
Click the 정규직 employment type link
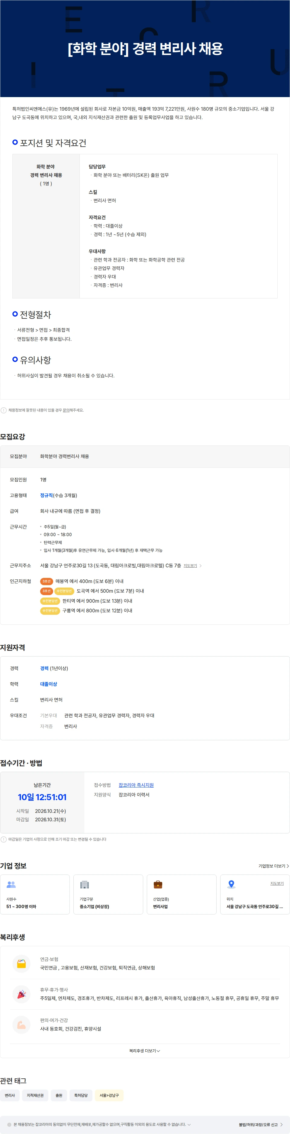[x=46, y=495]
